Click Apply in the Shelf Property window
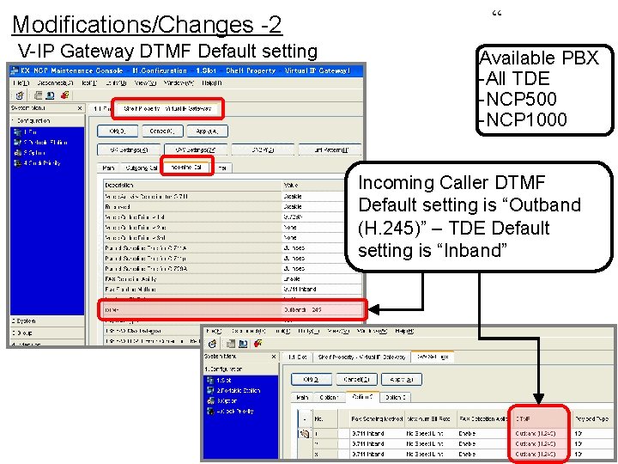This screenshot has height=464, width=618. click(208, 131)
